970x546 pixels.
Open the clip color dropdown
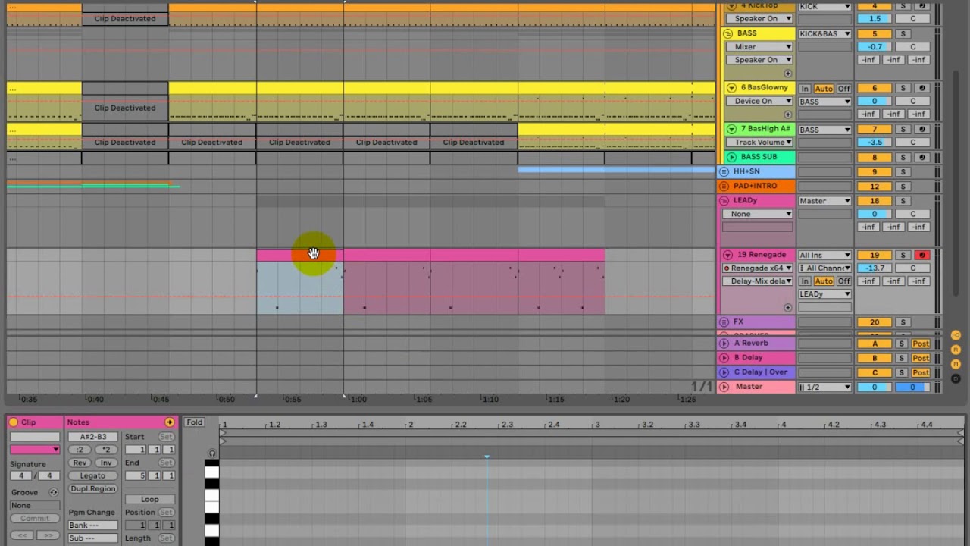(x=35, y=450)
